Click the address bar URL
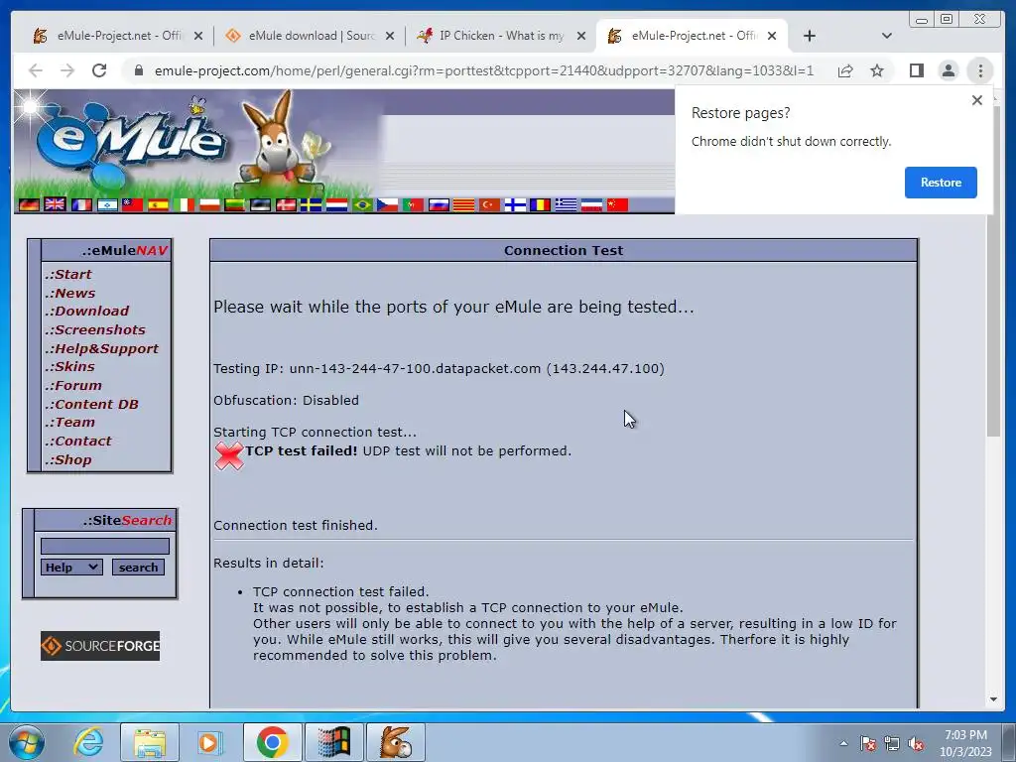1016x762 pixels. coord(484,70)
